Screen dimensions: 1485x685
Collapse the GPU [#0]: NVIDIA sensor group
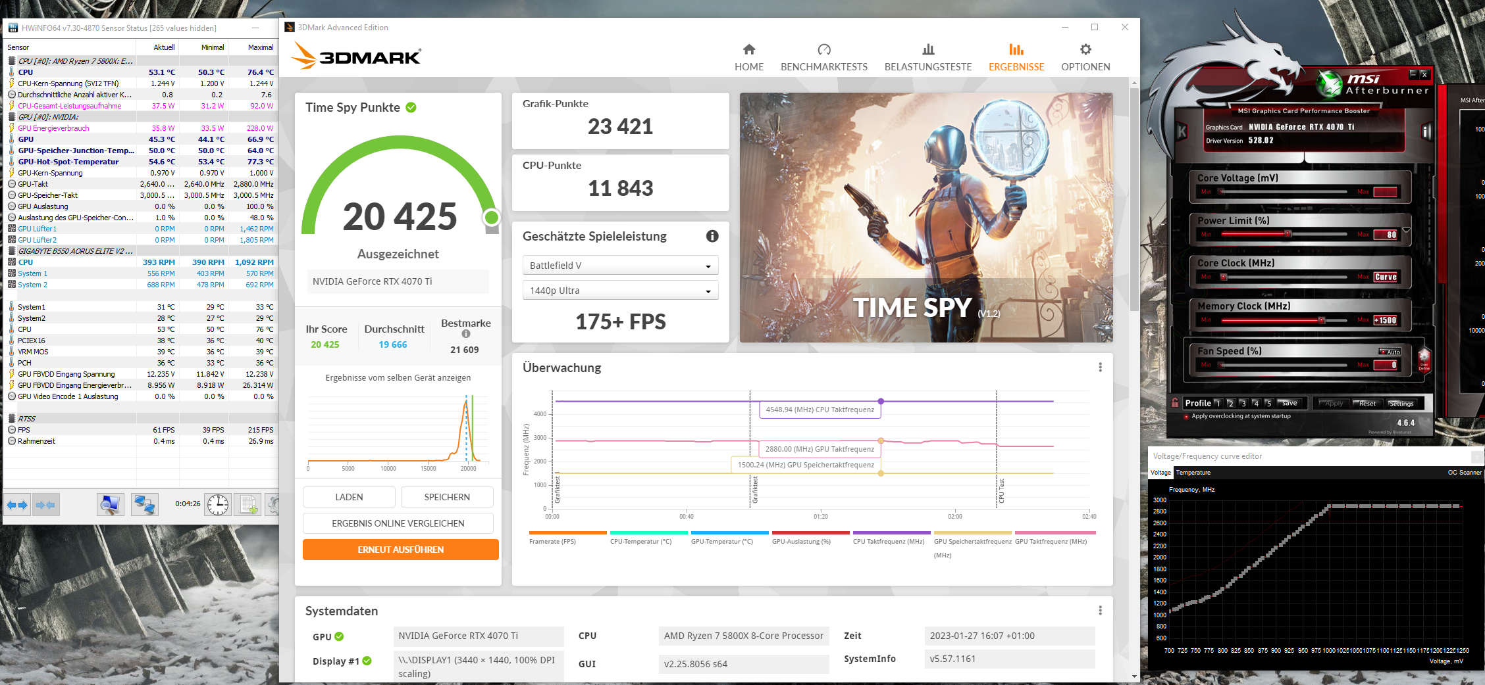pyautogui.click(x=11, y=117)
